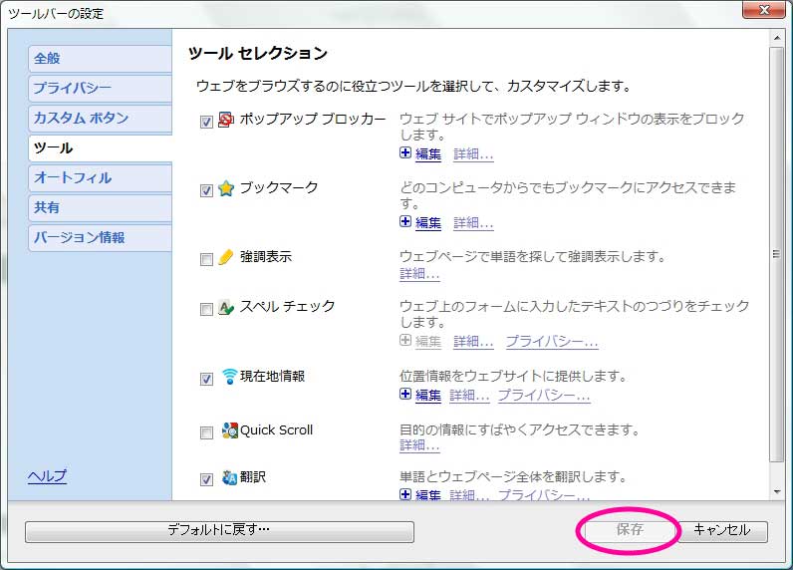This screenshot has width=793, height=570.
Task: Click the Popup Blocker (ポップアップ ブロッカー) icon
Action: coord(226,121)
